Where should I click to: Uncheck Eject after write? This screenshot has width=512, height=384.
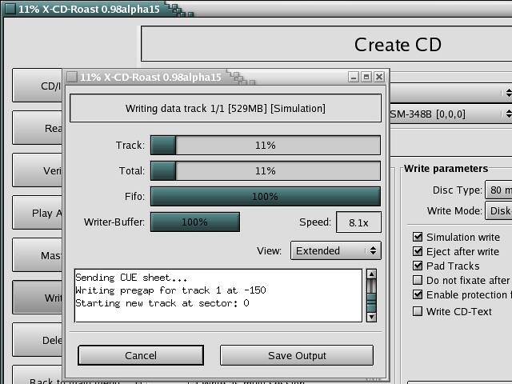(418, 251)
